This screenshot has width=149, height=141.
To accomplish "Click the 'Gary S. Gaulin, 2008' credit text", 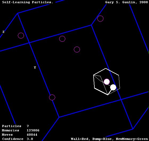I will 127,2.
